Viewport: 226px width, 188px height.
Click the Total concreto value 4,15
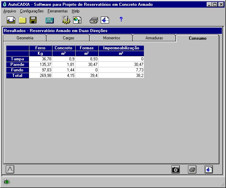[x=63, y=75]
